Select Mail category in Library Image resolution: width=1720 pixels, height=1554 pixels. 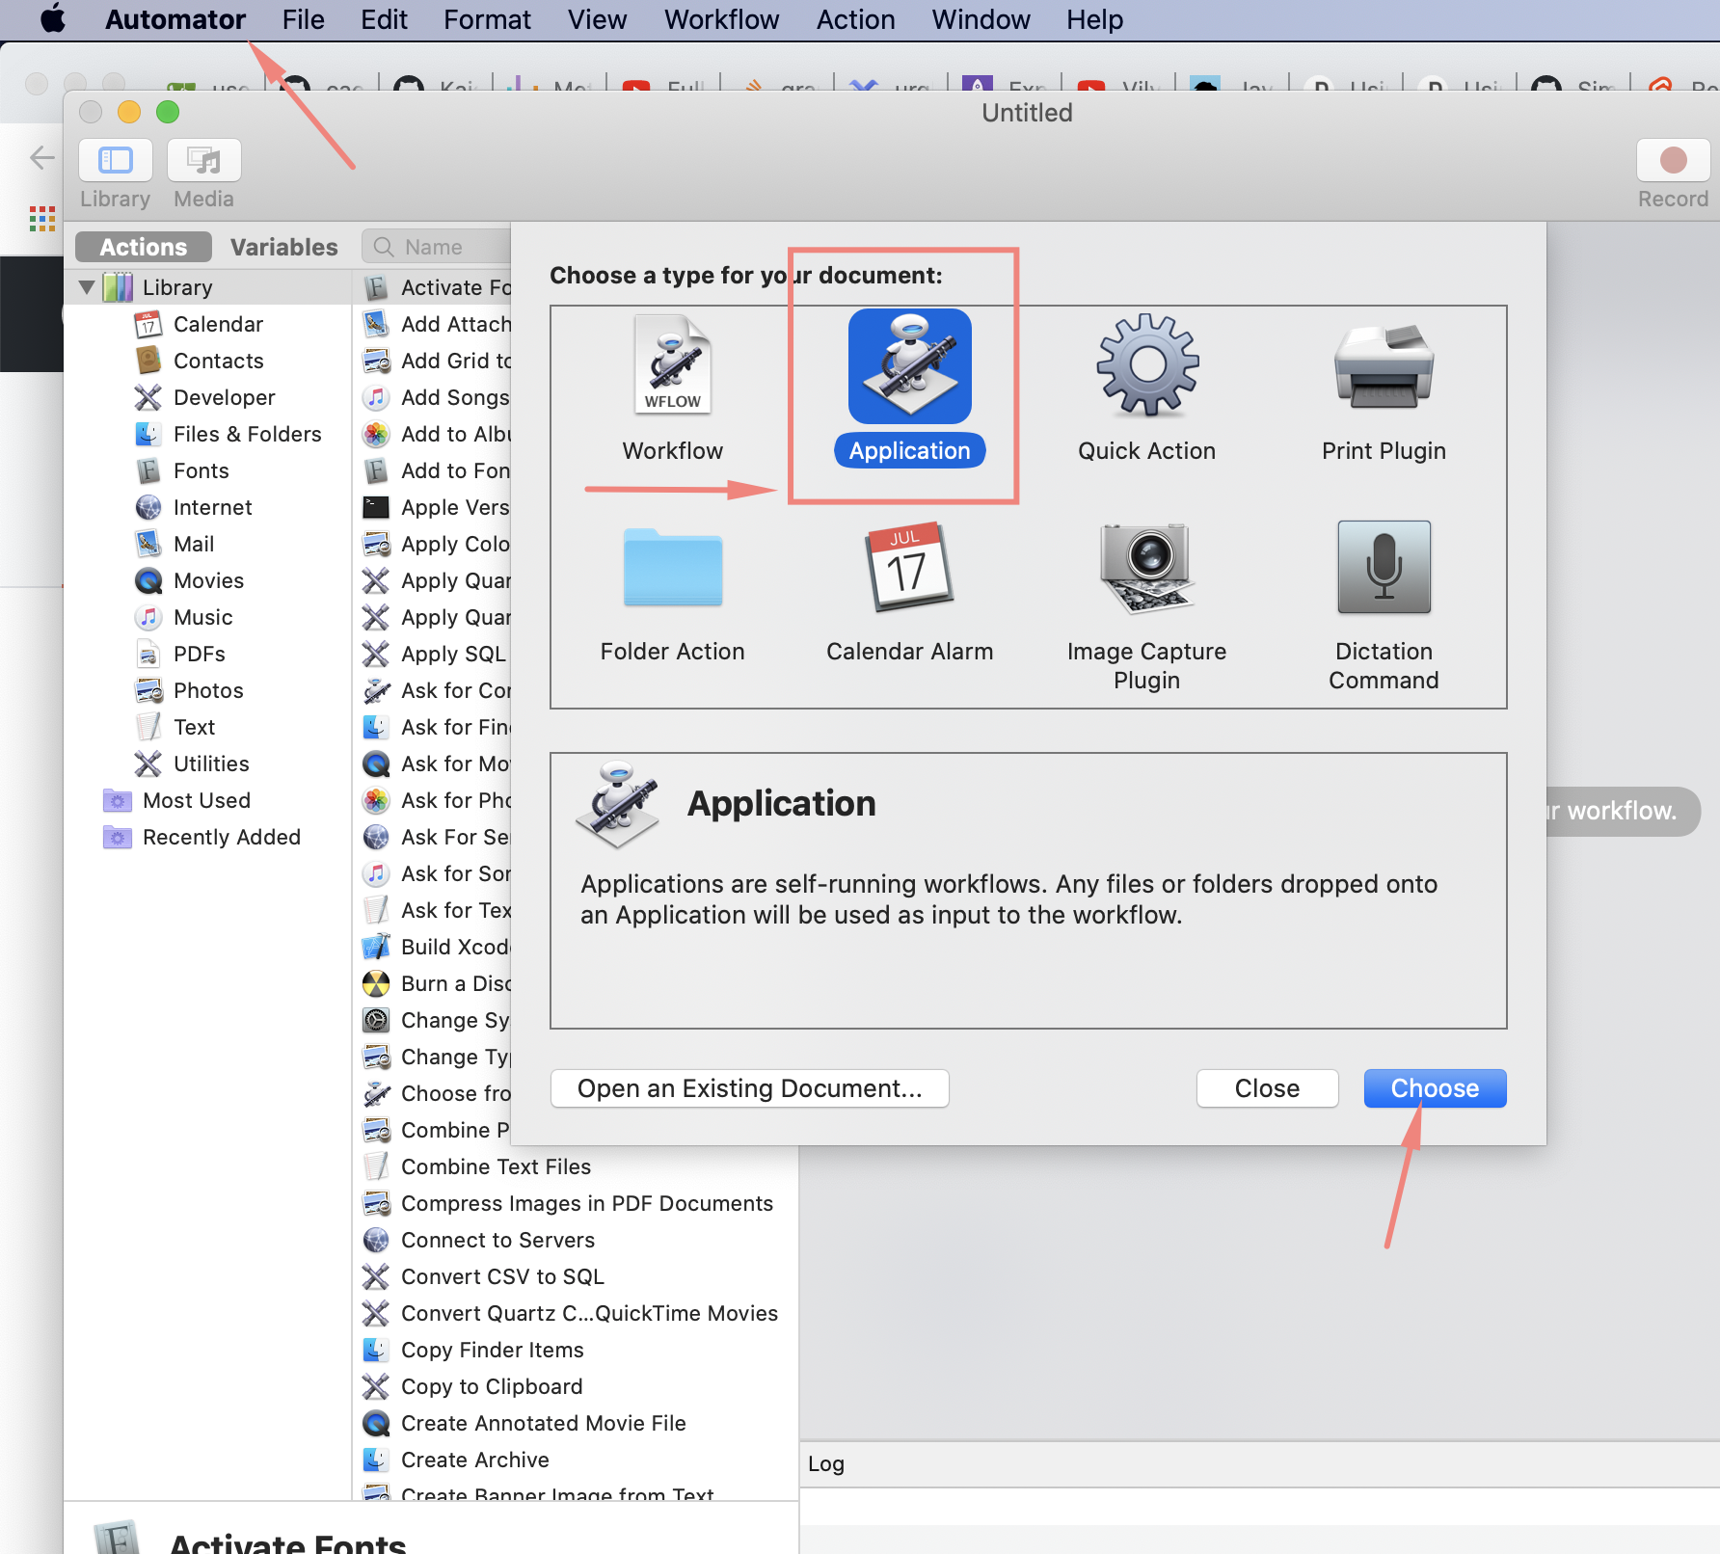193,544
